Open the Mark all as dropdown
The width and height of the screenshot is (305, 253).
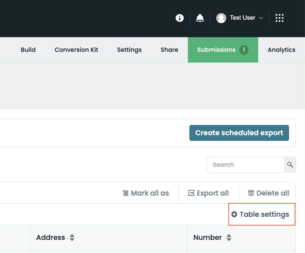point(146,193)
